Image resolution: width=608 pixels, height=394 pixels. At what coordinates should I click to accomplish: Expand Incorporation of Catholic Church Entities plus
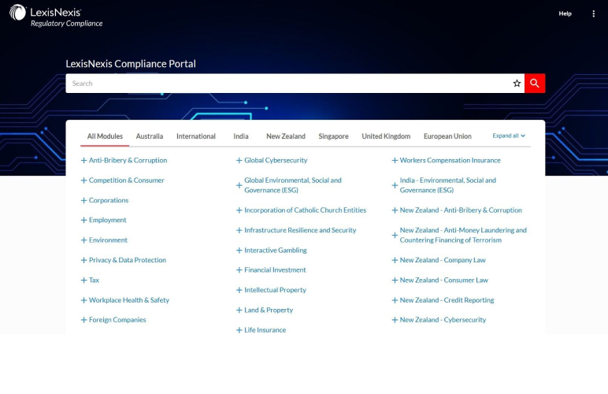[239, 210]
